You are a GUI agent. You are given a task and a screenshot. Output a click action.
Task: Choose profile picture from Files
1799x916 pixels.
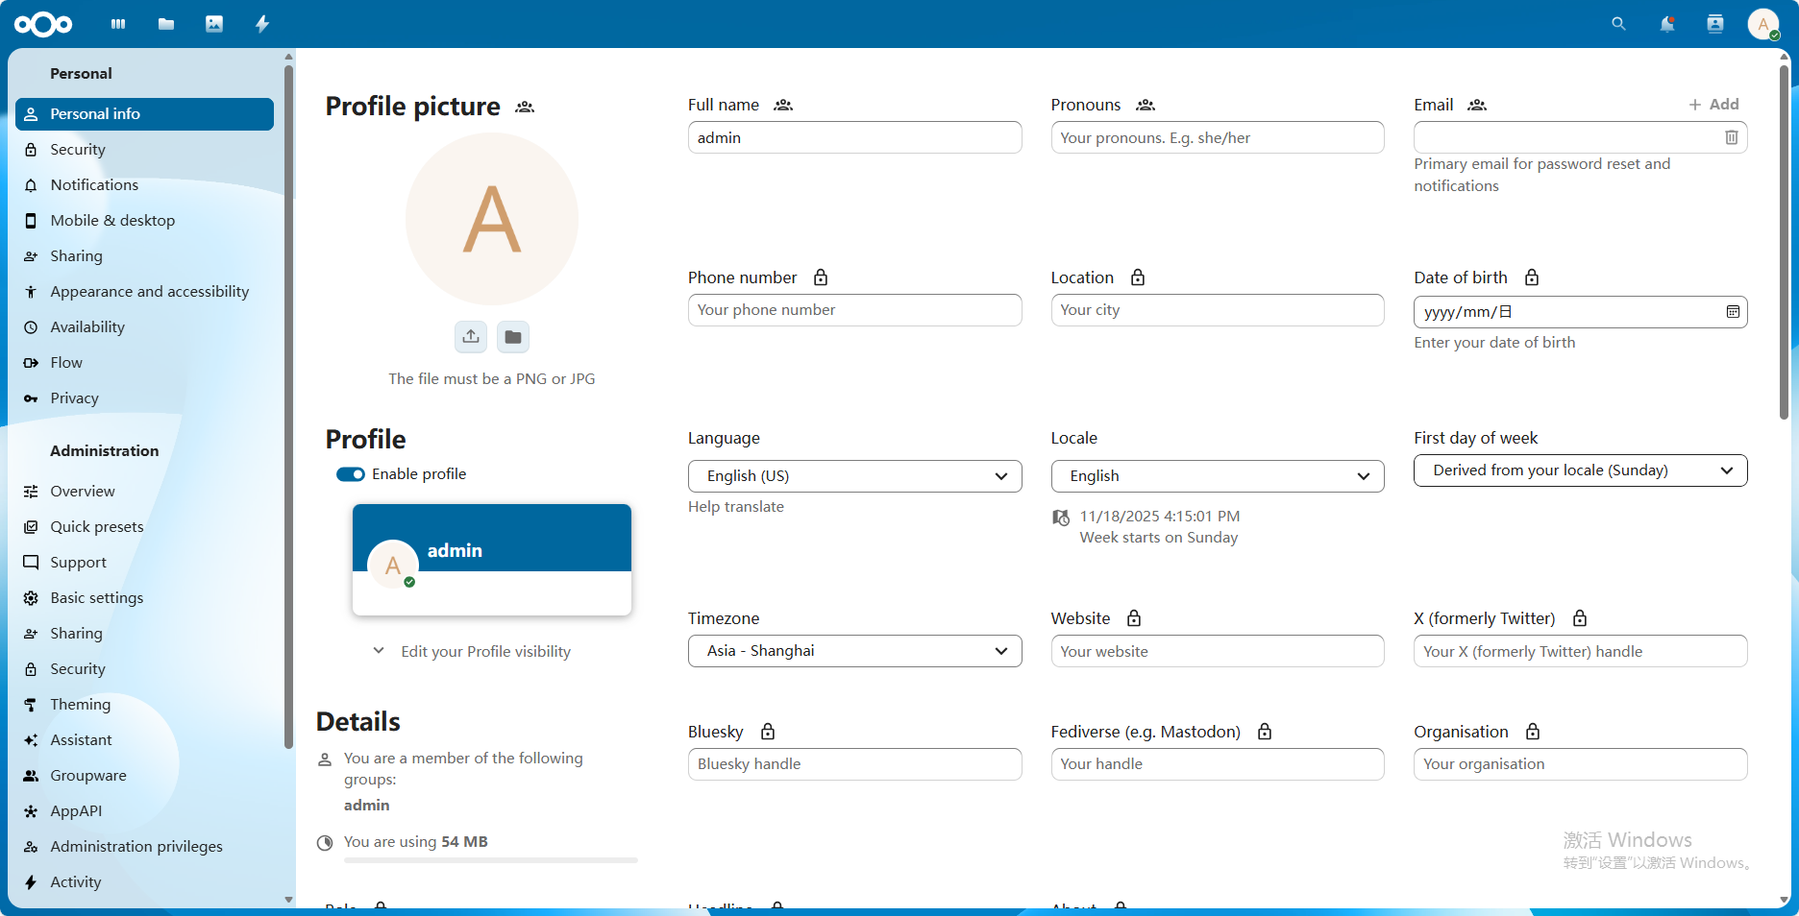point(513,336)
